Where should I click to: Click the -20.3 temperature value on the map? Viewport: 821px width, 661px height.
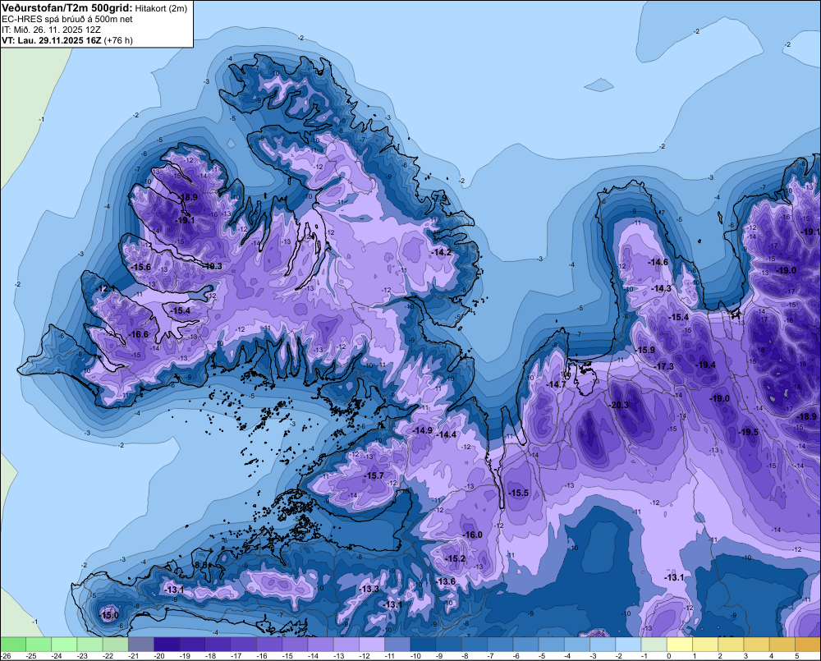tap(619, 405)
